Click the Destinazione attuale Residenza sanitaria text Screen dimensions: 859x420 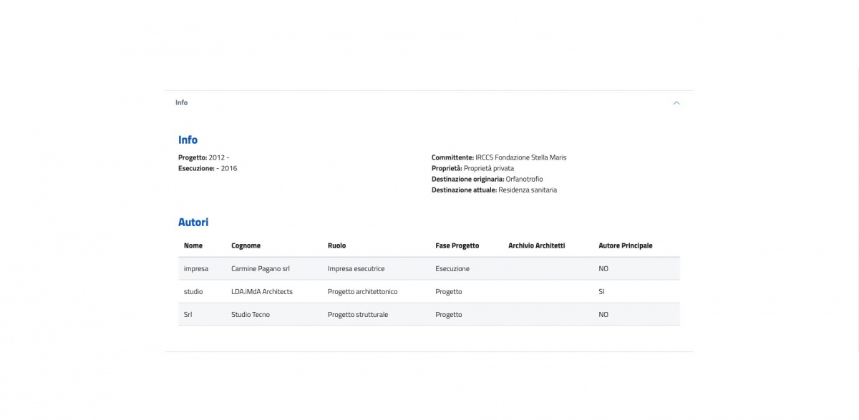click(x=494, y=190)
